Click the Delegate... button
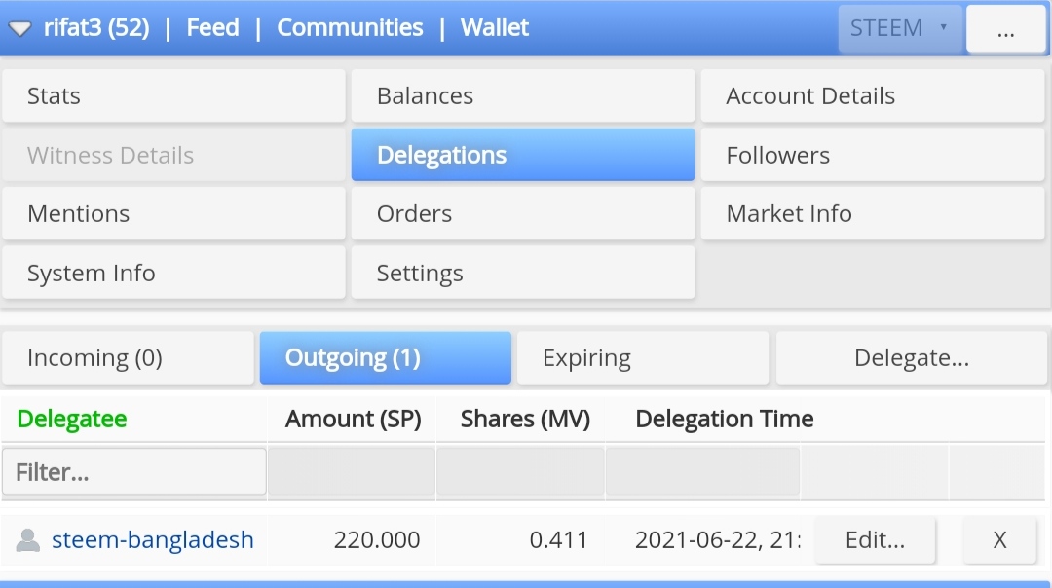This screenshot has height=588, width=1052. tap(912, 358)
